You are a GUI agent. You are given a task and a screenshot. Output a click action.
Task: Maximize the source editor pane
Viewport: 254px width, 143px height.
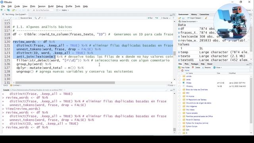(174, 15)
